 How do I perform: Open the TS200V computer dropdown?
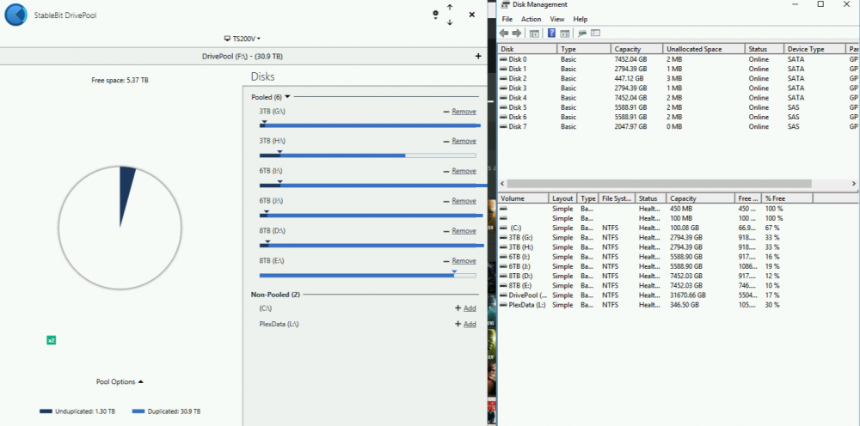tap(243, 39)
